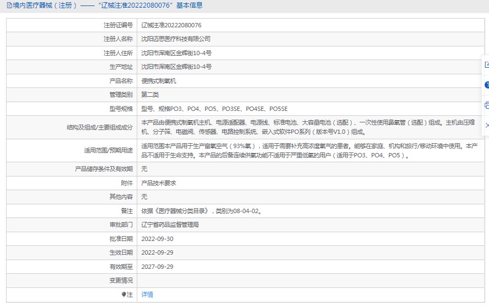Image resolution: width=489 pixels, height=306 pixels.
Task: Click the 附件 row label
Action: [127, 183]
